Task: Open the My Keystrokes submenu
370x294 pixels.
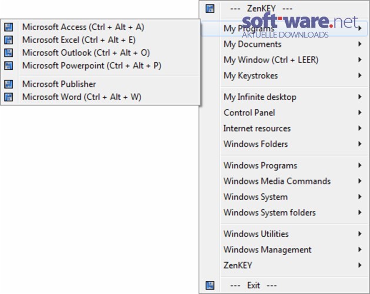Action: [x=284, y=76]
